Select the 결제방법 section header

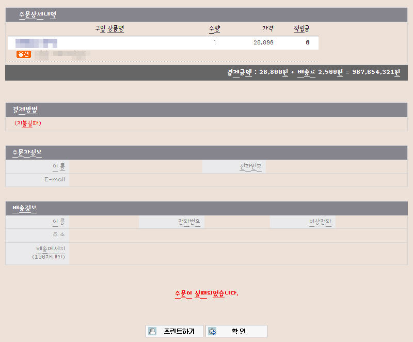(x=25, y=110)
